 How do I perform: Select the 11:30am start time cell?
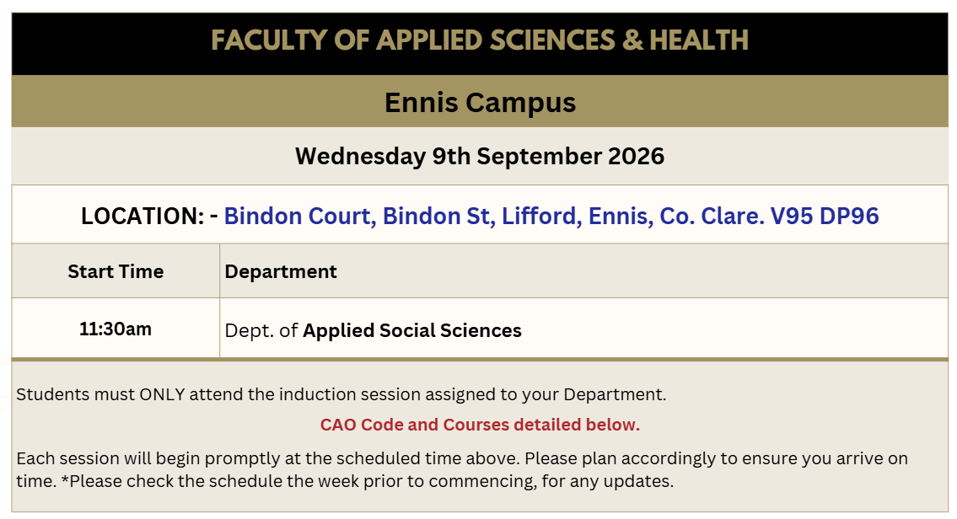click(x=116, y=329)
